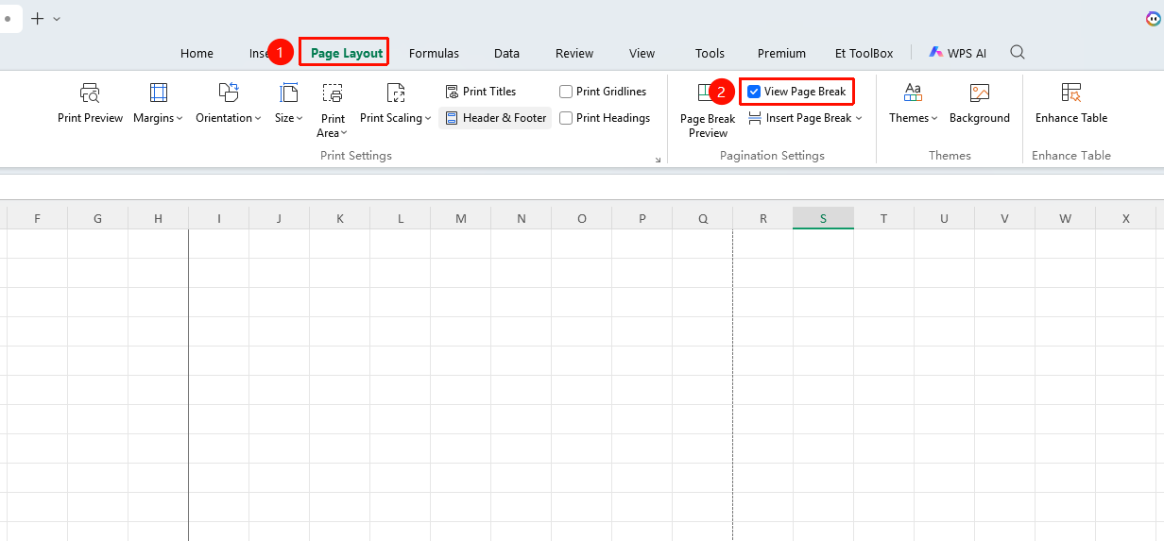Add a new tab with plus icon
Image resolution: width=1164 pixels, height=541 pixels.
[38, 18]
